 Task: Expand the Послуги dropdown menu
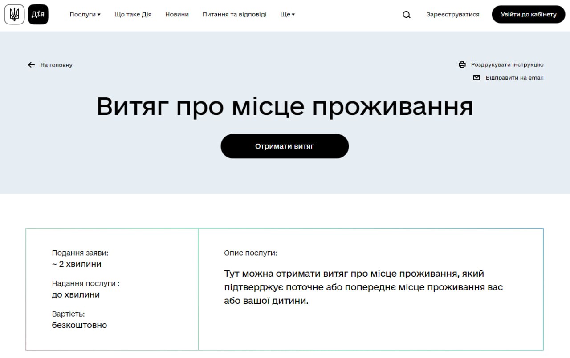pos(85,14)
